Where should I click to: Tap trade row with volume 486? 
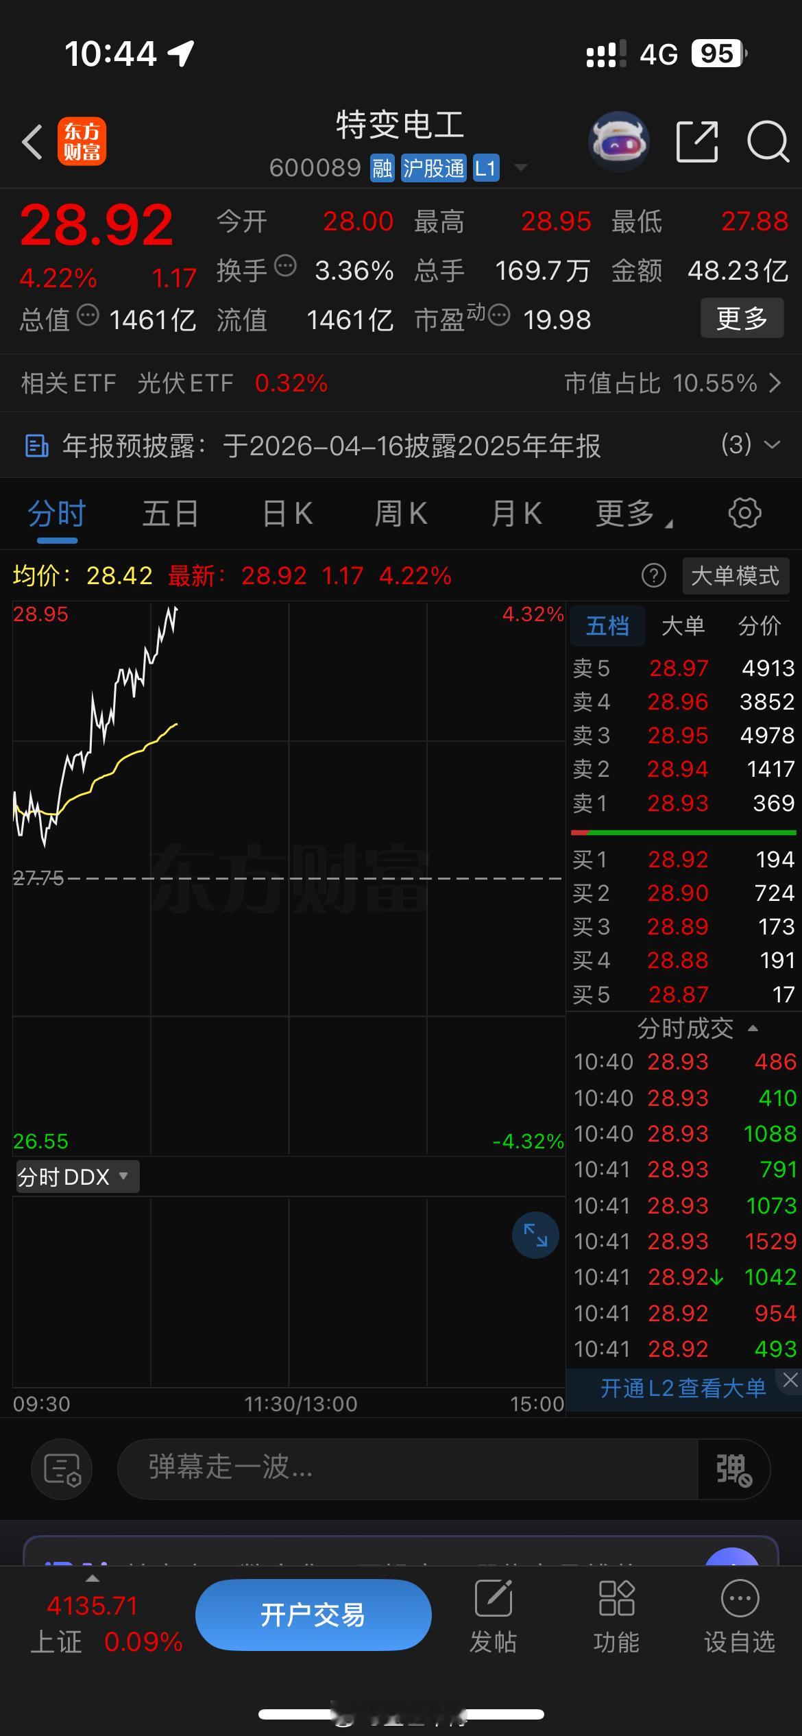pos(685,1061)
